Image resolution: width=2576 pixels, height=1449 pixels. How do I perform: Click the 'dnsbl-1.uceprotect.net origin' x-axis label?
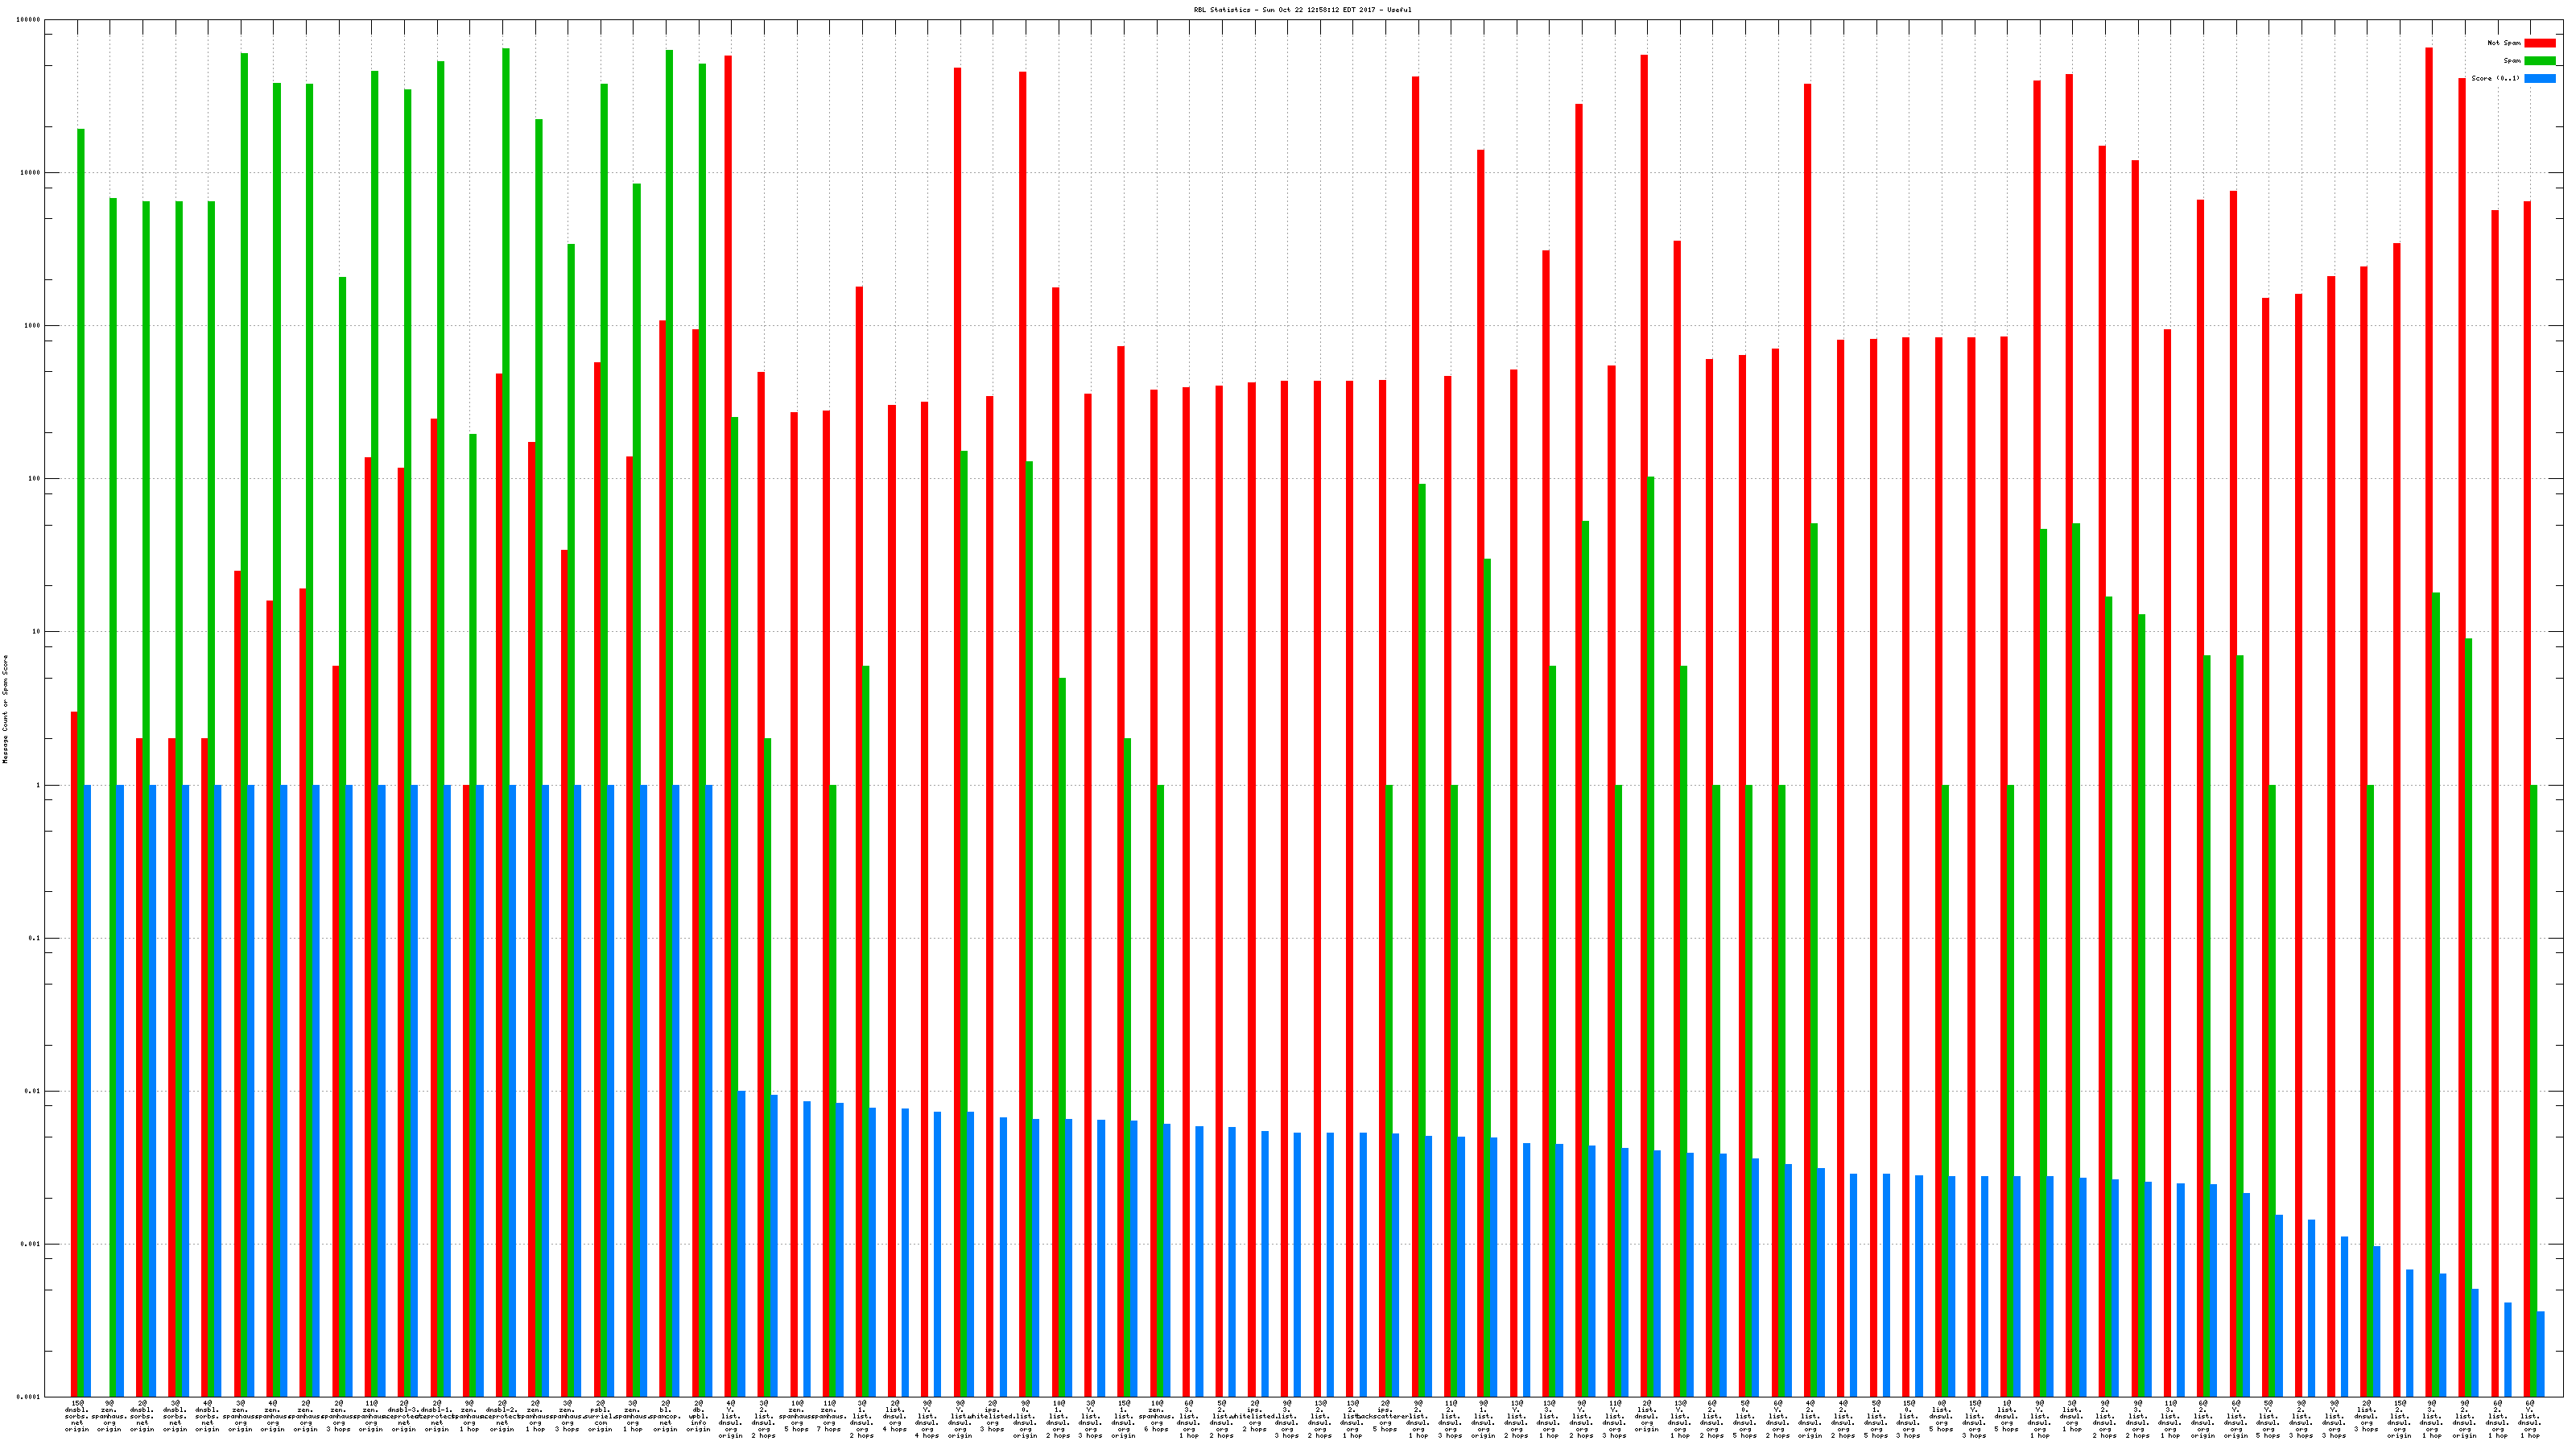tap(437, 1416)
